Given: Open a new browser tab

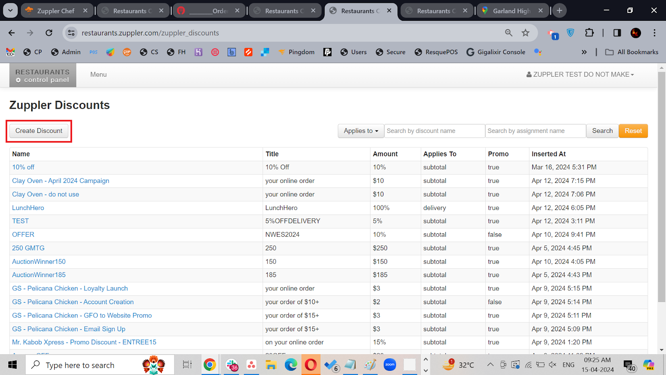Looking at the screenshot, I should 559,11.
